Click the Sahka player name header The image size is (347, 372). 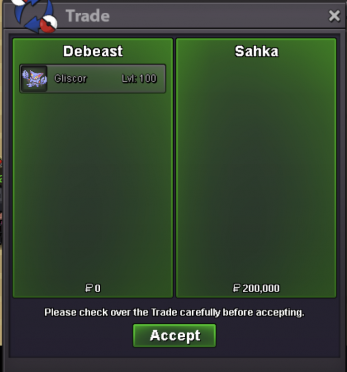tap(257, 51)
